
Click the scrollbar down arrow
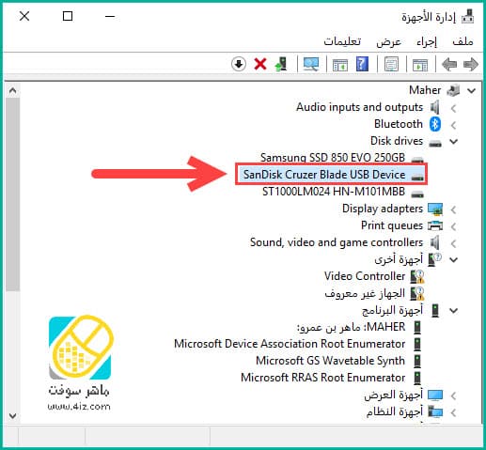point(12,416)
